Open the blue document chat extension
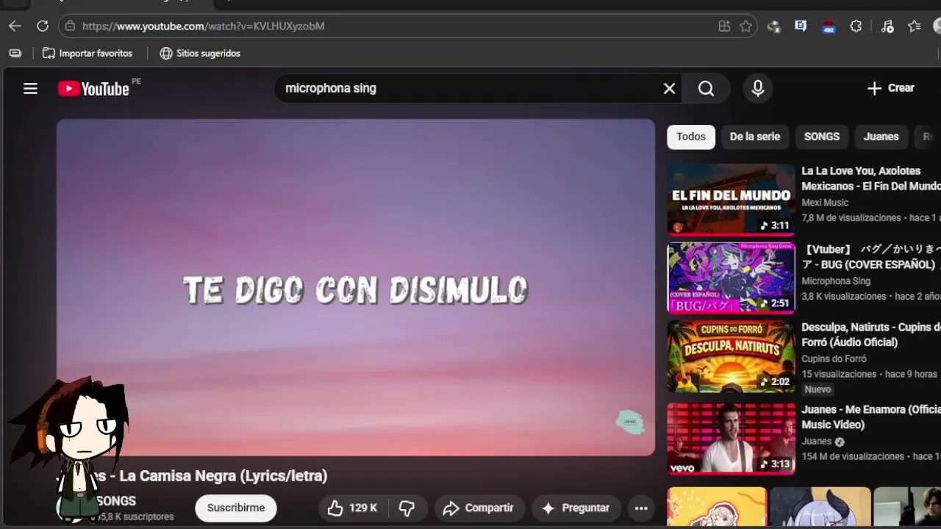The width and height of the screenshot is (941, 529). pyautogui.click(x=801, y=26)
